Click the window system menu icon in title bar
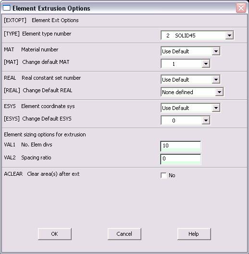Image resolution: width=249 pixels, height=254 pixels. (x=7, y=8)
